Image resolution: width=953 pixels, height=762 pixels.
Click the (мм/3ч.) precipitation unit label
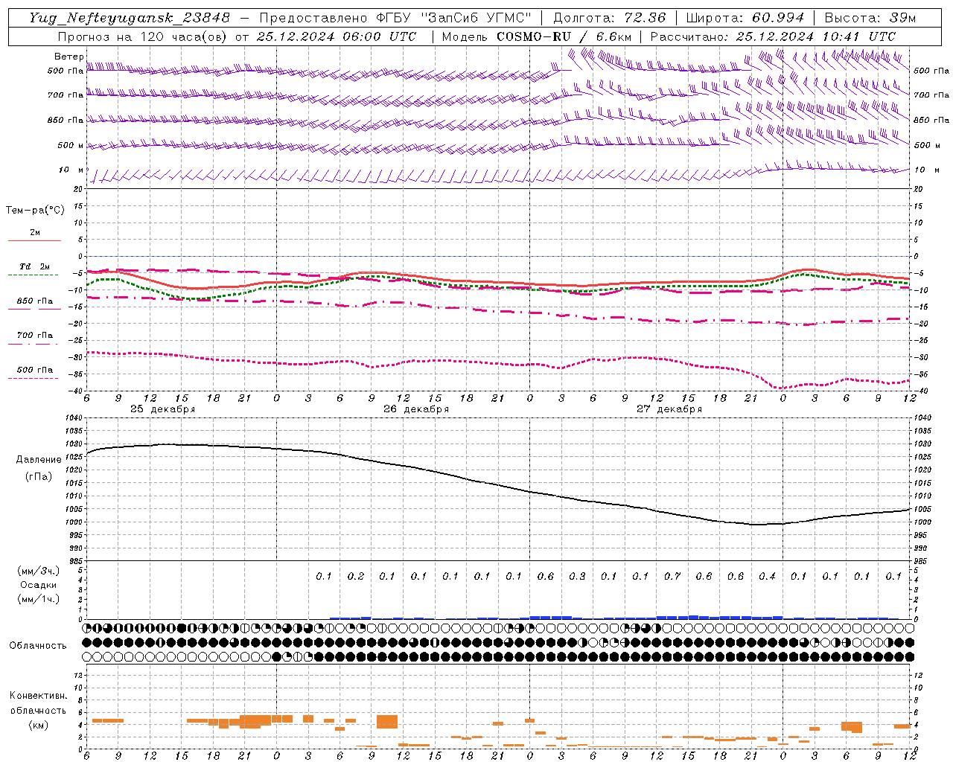39,571
